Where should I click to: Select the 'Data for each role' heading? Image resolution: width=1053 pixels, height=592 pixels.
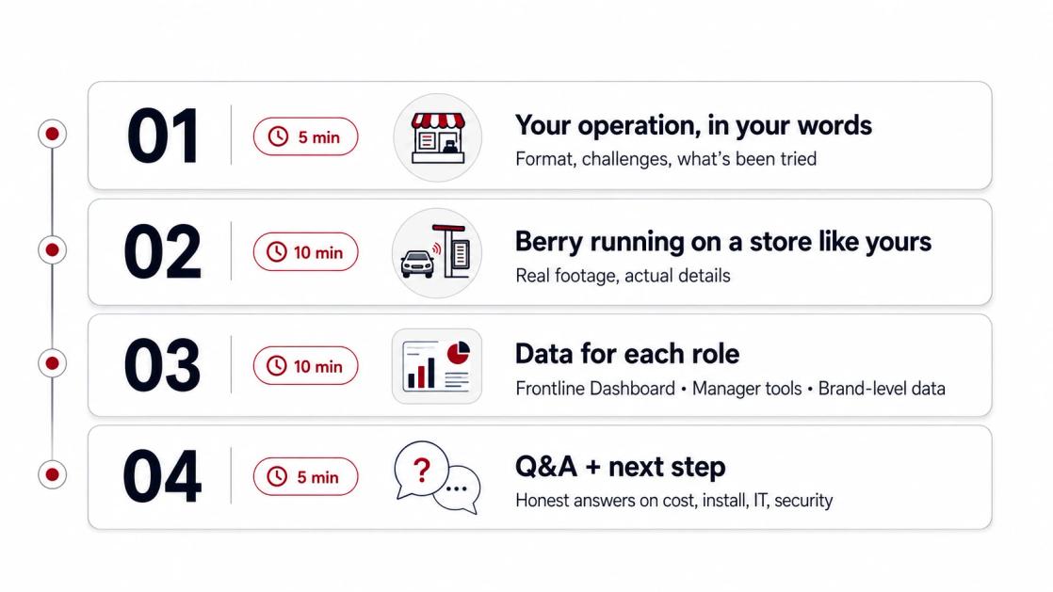627,354
